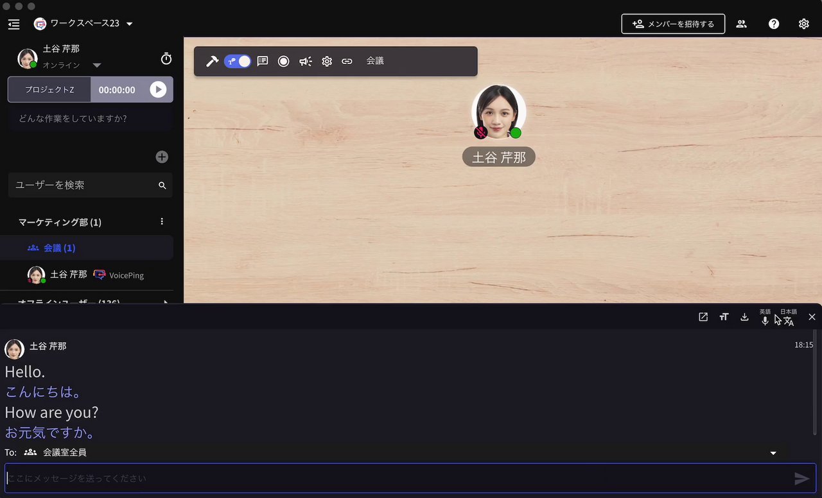Screen dimensions: 822x498
Task: Click メンバーを招待する button
Action: 673,24
